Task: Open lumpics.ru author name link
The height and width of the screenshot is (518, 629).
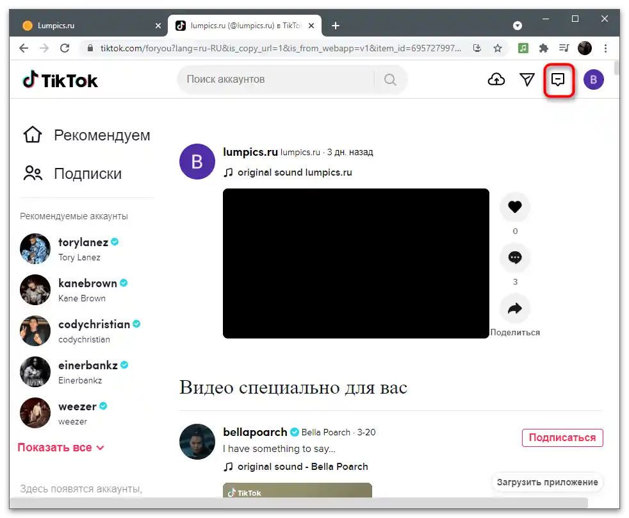Action: pyautogui.click(x=250, y=152)
